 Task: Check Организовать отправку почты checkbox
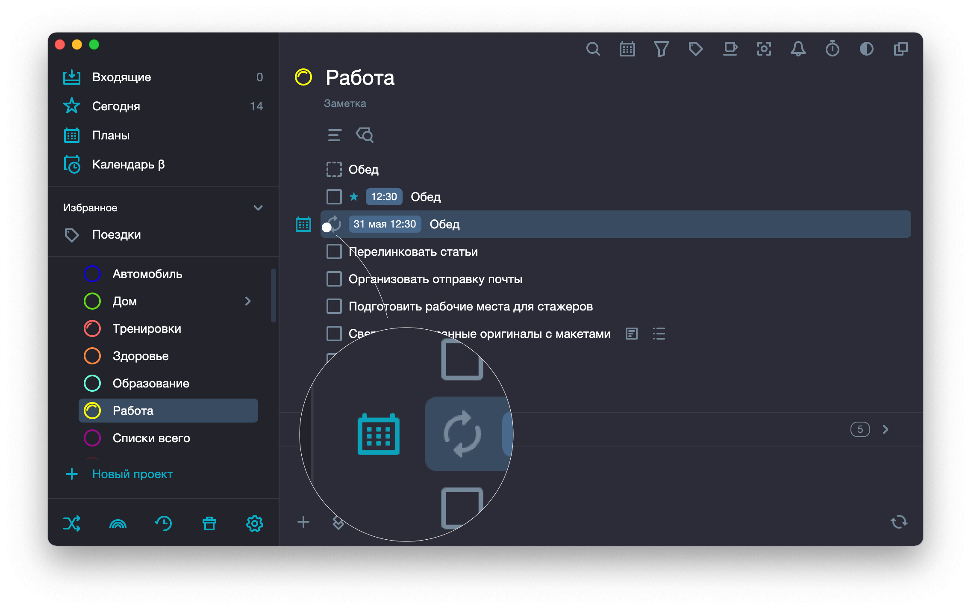(x=334, y=279)
